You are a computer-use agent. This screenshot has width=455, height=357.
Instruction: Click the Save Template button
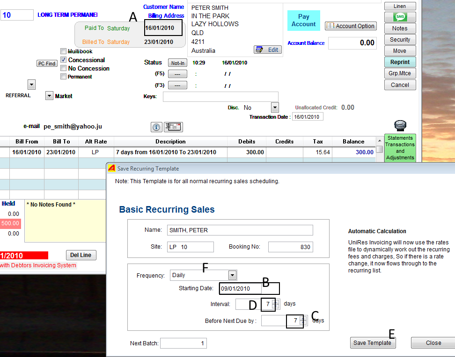coord(373,343)
